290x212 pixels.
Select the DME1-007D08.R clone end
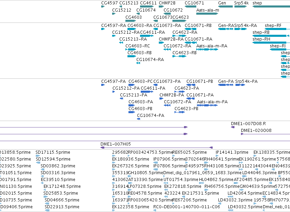(233, 127)
